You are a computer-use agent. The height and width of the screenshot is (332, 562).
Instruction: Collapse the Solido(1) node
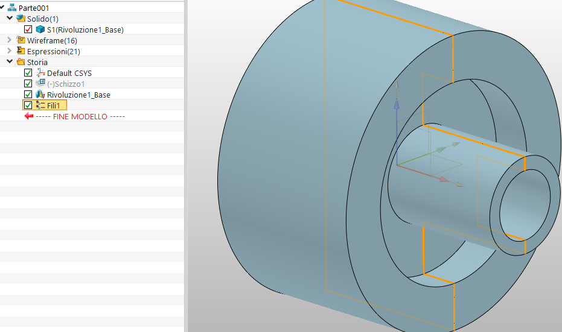[x=9, y=19]
